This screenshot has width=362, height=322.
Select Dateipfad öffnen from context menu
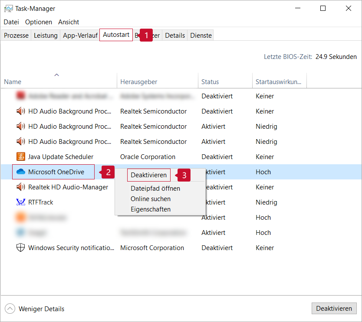point(155,189)
